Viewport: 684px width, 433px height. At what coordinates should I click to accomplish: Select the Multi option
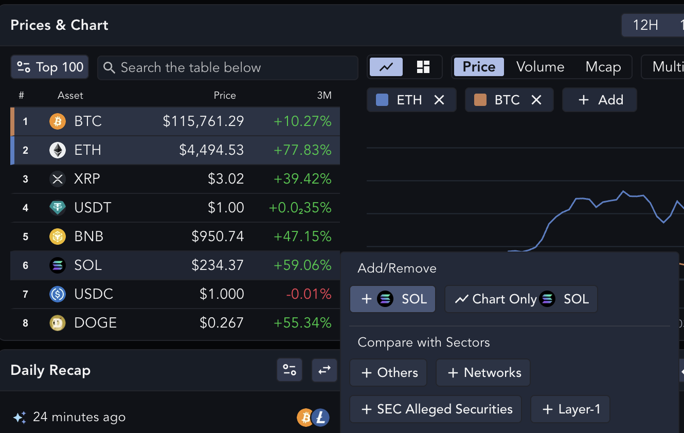667,67
